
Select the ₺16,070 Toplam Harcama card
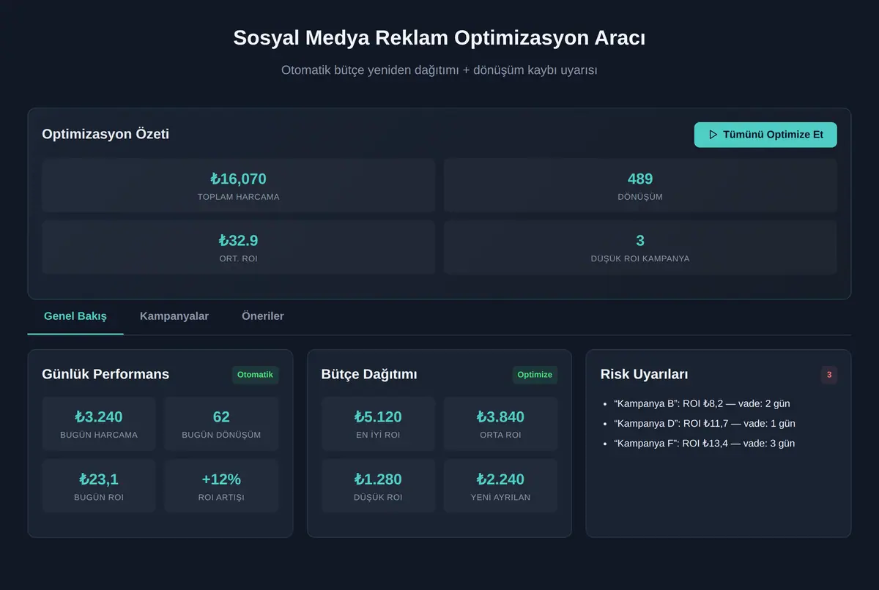tap(239, 186)
